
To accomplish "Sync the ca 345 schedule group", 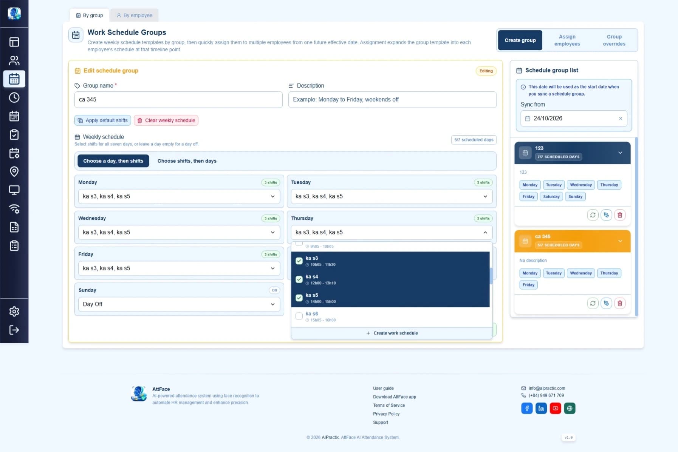I will (x=593, y=303).
